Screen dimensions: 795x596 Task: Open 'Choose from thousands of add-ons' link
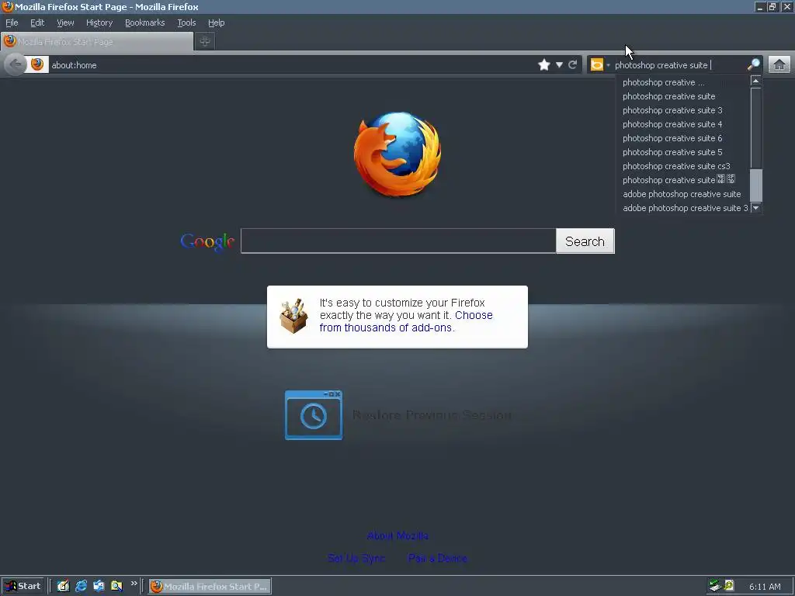pos(406,321)
